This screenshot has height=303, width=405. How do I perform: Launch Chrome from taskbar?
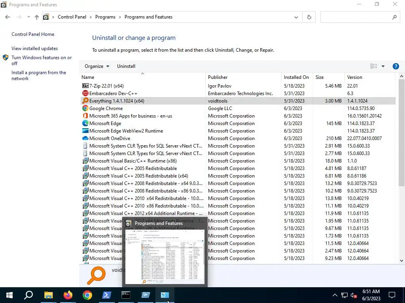(x=87, y=295)
